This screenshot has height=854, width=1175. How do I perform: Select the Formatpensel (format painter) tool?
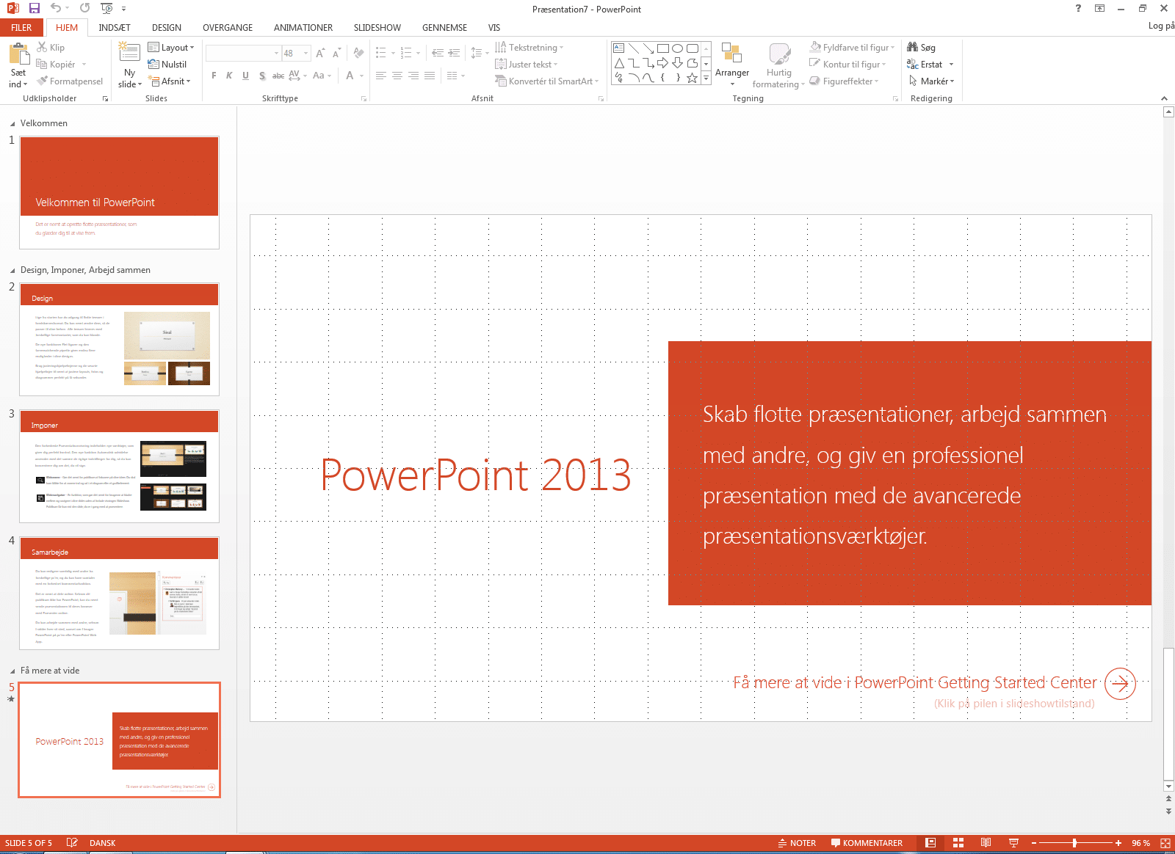tap(70, 81)
